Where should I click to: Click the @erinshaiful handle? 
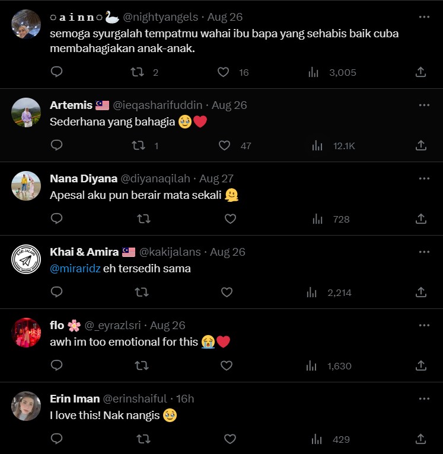pos(136,399)
